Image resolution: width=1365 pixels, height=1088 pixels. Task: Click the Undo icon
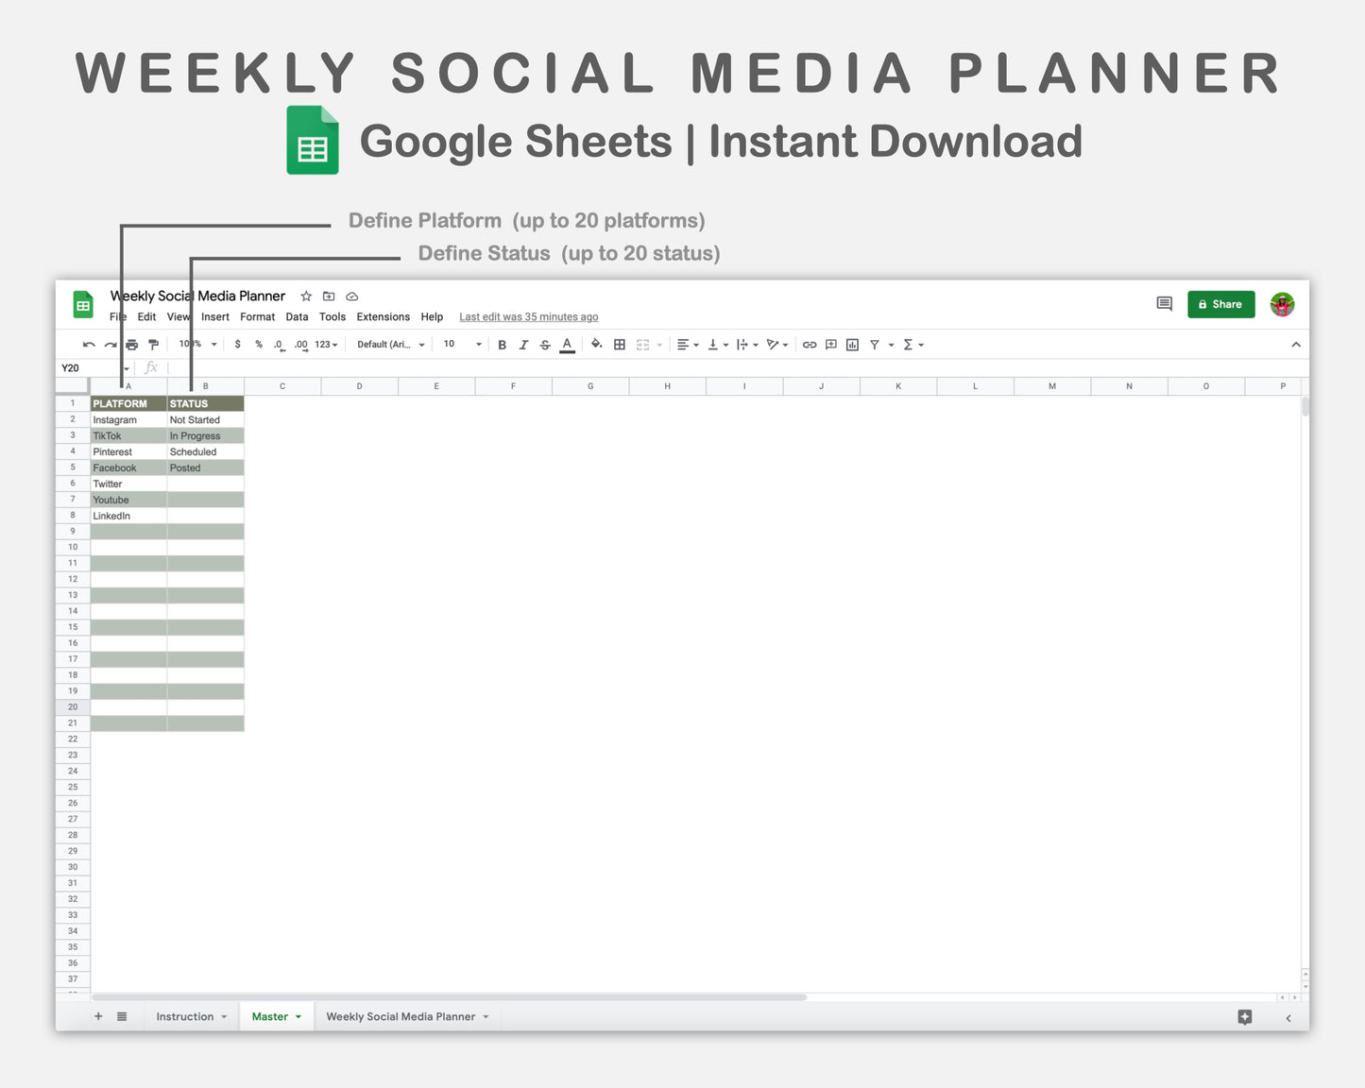tap(88, 344)
